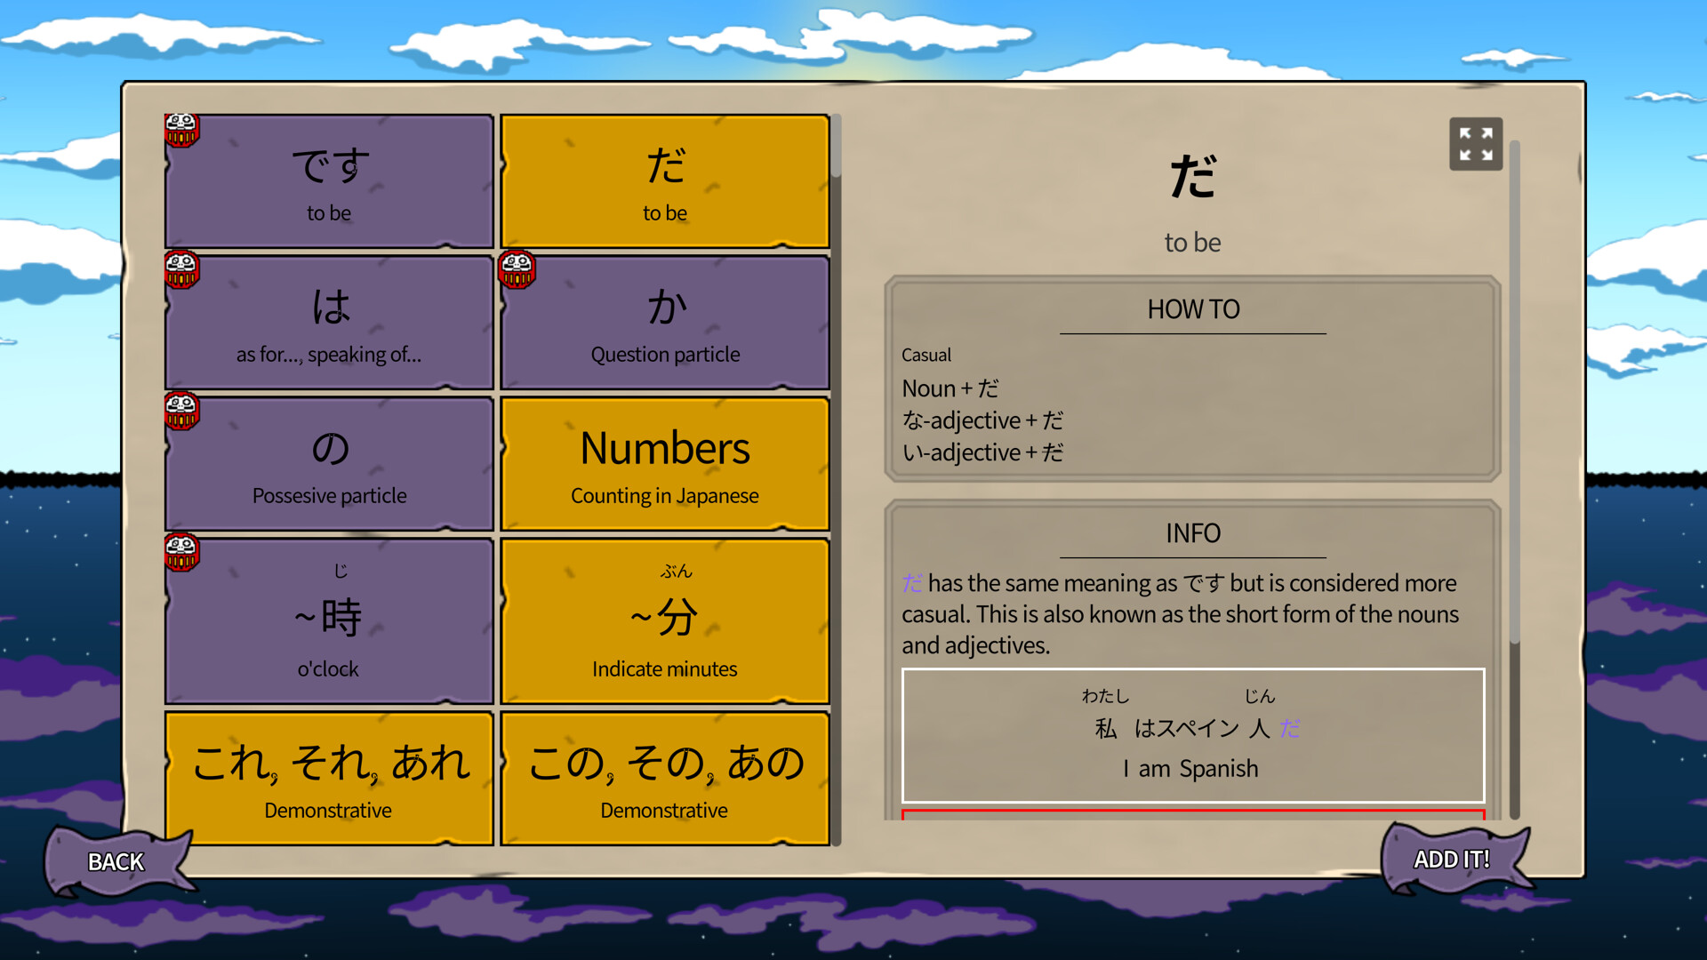Screen dimensions: 1707x960
Task: Select the です to be card
Action: pos(329,180)
